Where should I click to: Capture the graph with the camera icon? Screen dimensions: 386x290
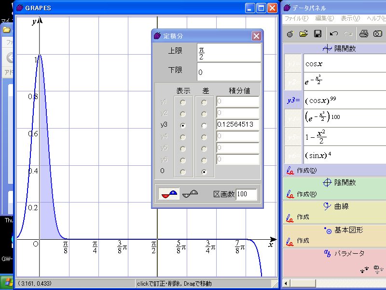pyautogui.click(x=378, y=34)
